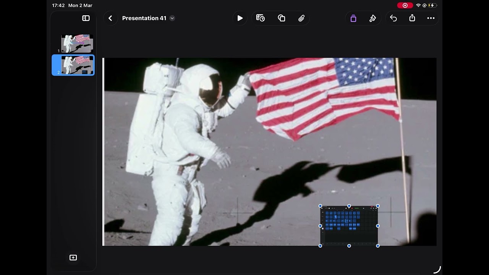Select the small dark screenshot image on the slide
Viewport: 489px width, 275px height.
coord(349,226)
